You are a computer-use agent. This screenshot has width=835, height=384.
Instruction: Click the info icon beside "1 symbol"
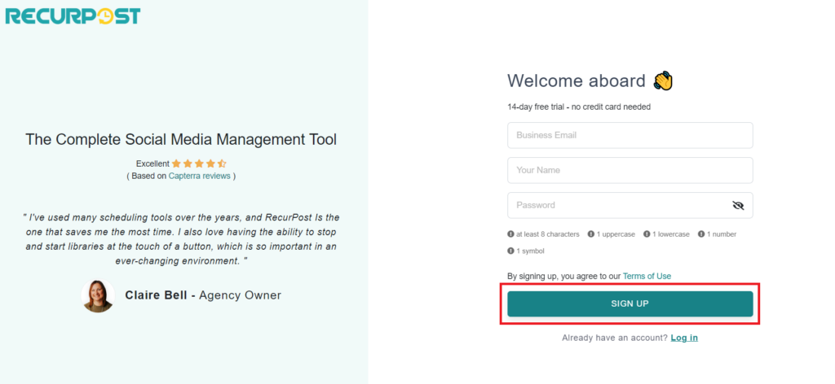(x=510, y=251)
